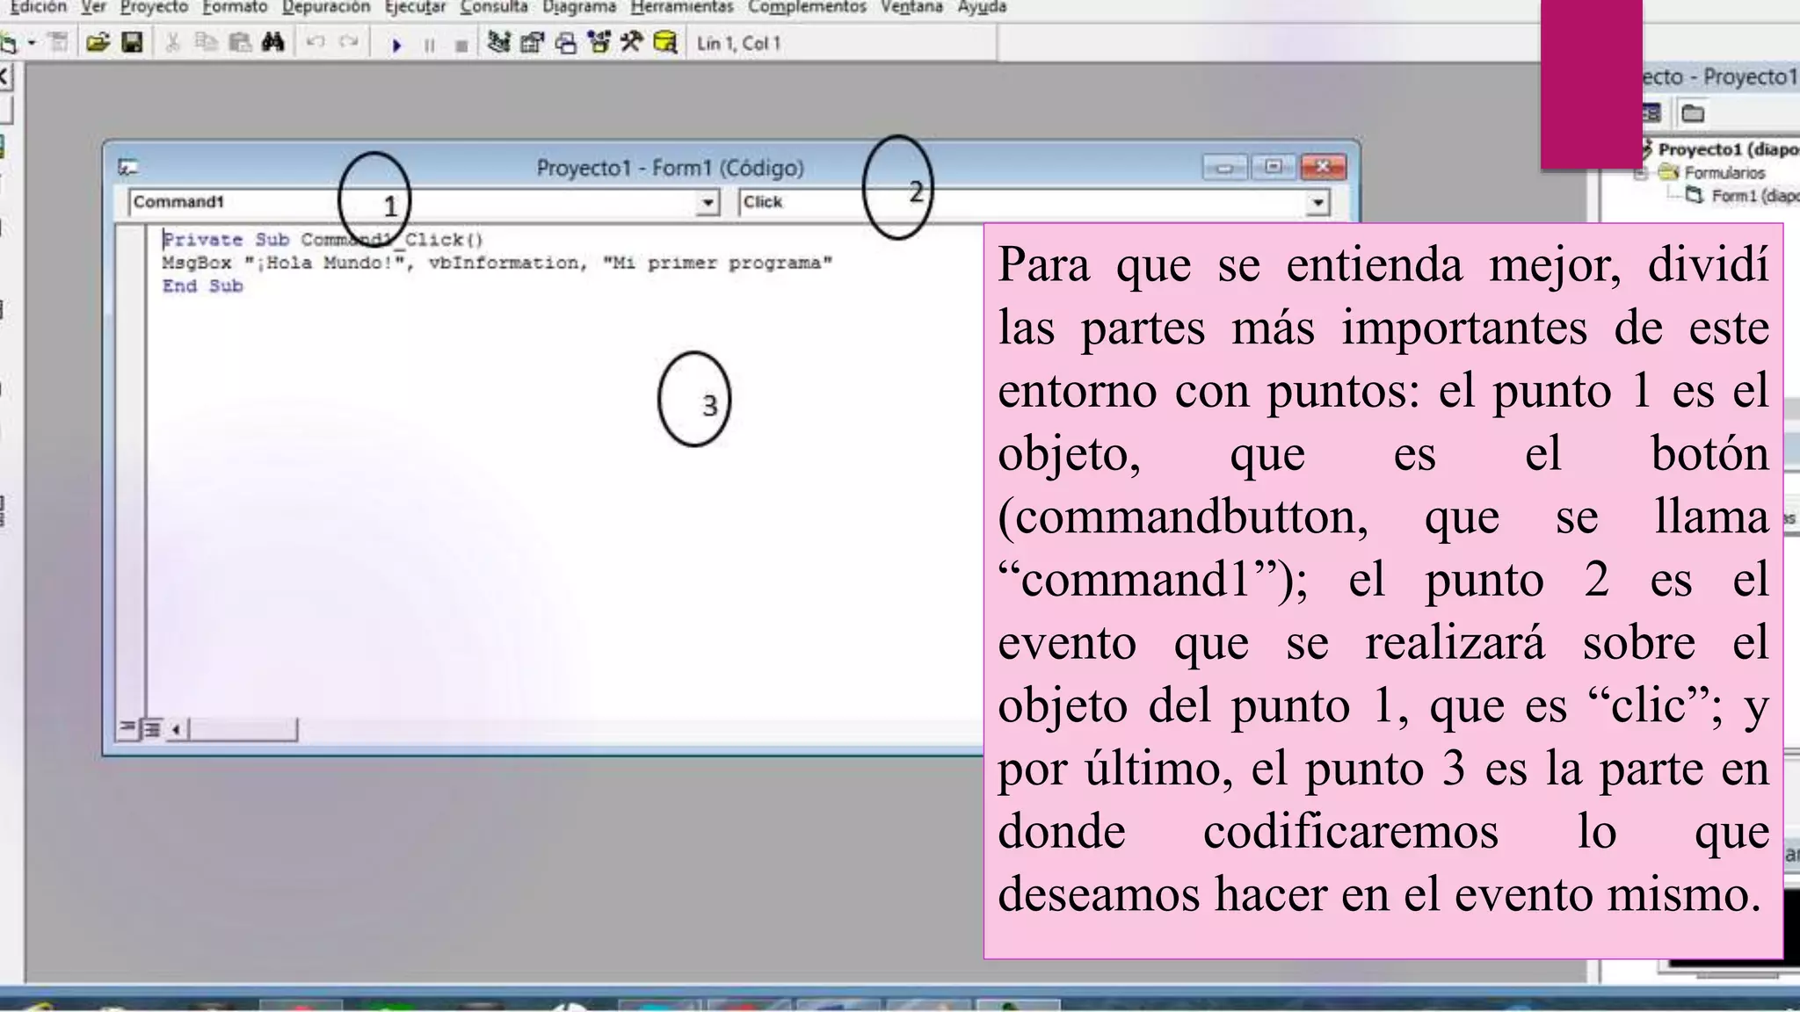Image resolution: width=1800 pixels, height=1012 pixels.
Task: Open the Complementos menu
Action: click(808, 7)
